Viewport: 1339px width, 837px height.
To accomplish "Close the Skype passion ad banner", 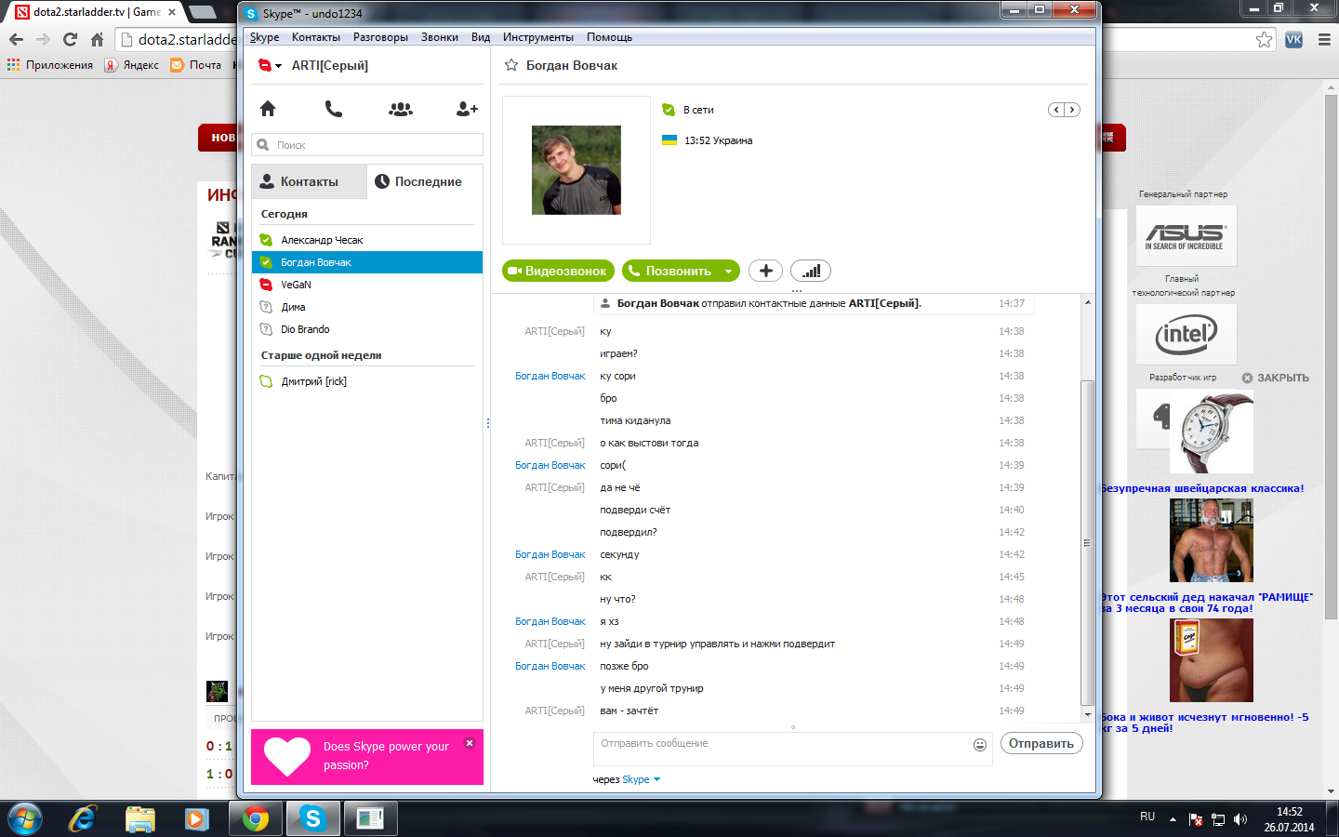I will click(470, 743).
